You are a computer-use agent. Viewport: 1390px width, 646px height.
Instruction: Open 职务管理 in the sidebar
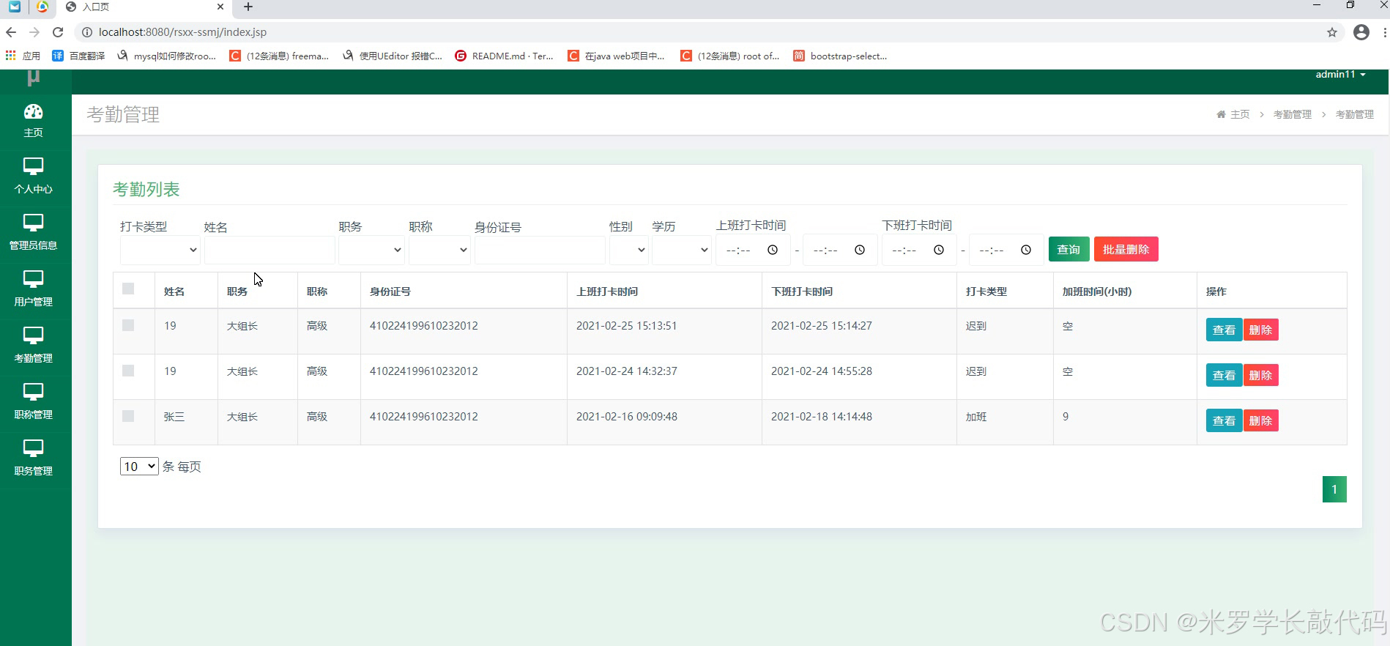[x=34, y=459]
